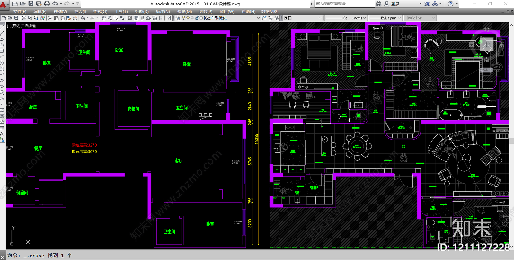The height and width of the screenshot is (260, 514).
Task: Click the [二维线框] visual style label
Action: tap(28, 26)
